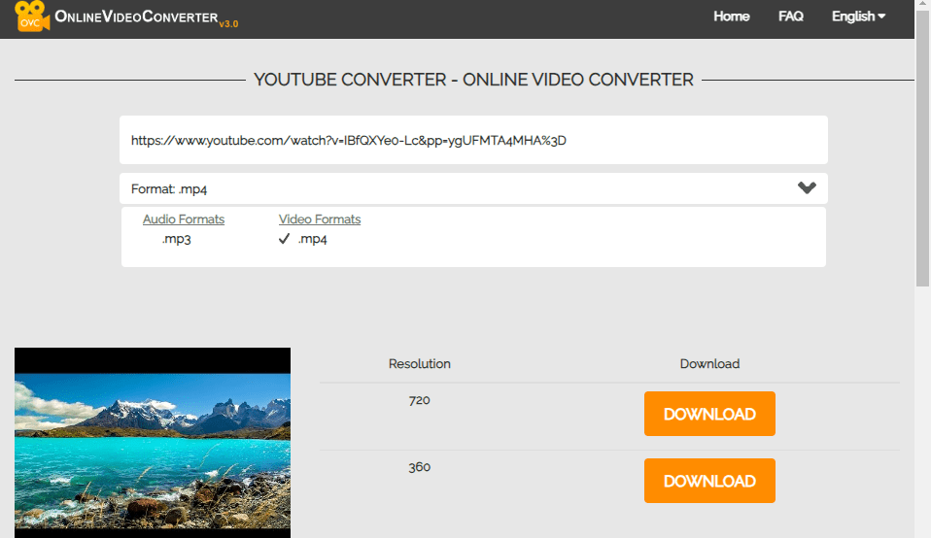931x538 pixels.
Task: Open the Home page link
Action: (x=731, y=17)
